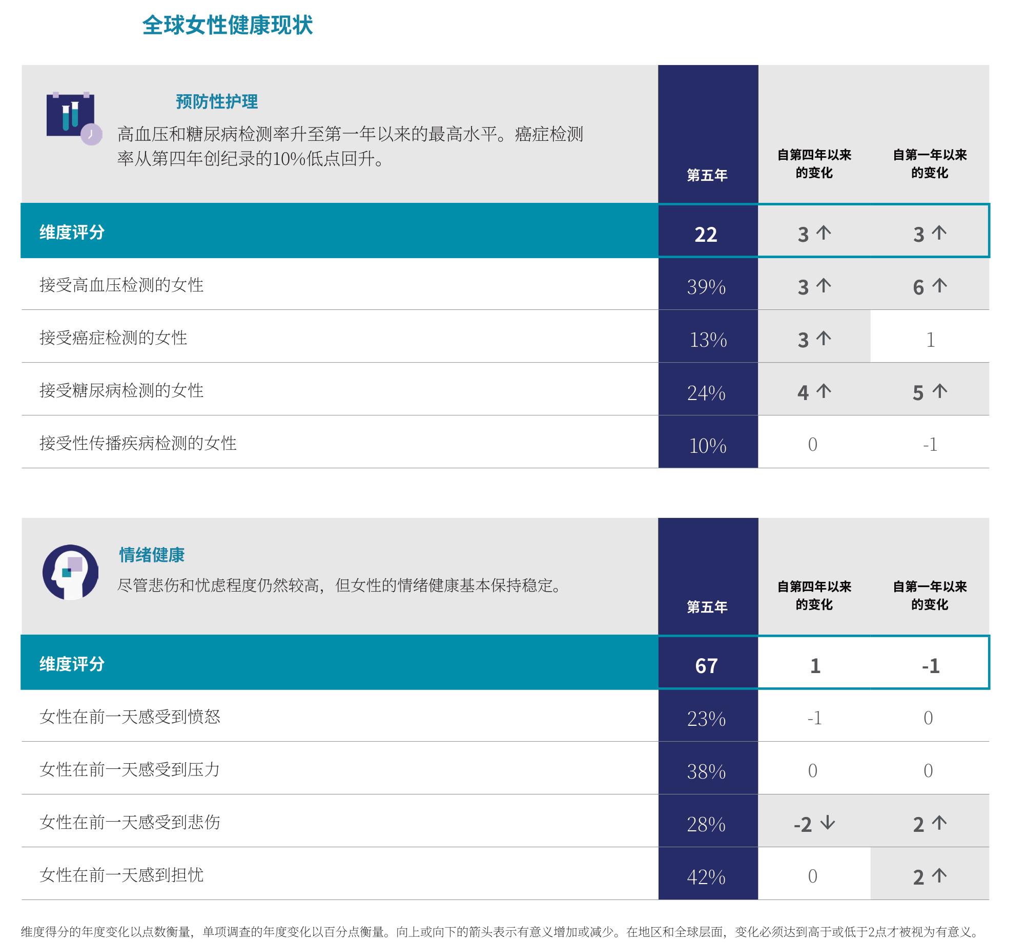Viewport: 1026px width, 943px height.
Task: Click the 10% value in the 性传播疾病 row
Action: 708,446
